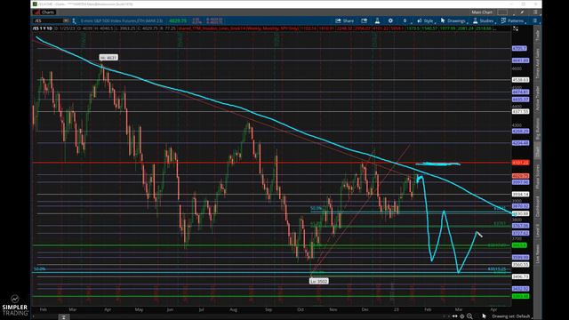Screen dimensions: 569x320
Task: Click the 4705.7 price level label
Action: point(519,48)
